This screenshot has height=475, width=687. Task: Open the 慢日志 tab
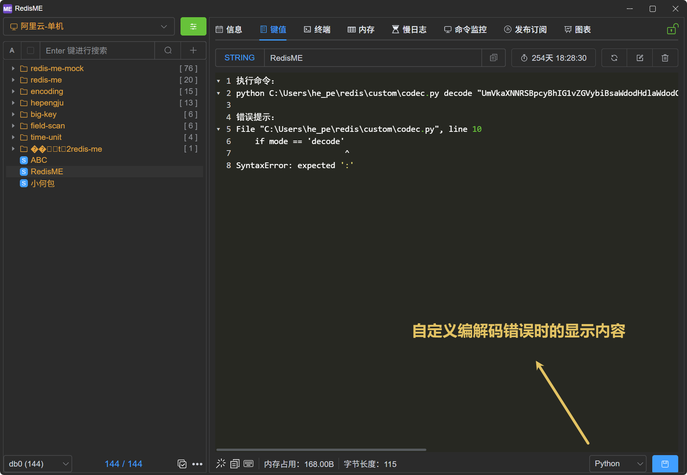pyautogui.click(x=409, y=29)
